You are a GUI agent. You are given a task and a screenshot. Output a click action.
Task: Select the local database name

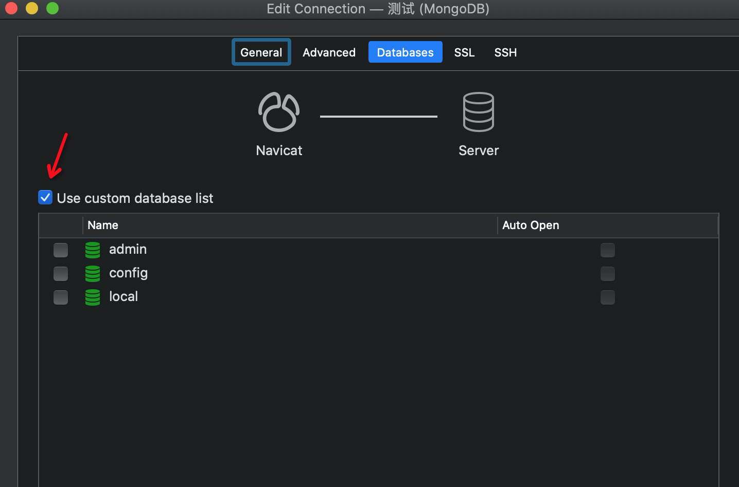tap(124, 296)
